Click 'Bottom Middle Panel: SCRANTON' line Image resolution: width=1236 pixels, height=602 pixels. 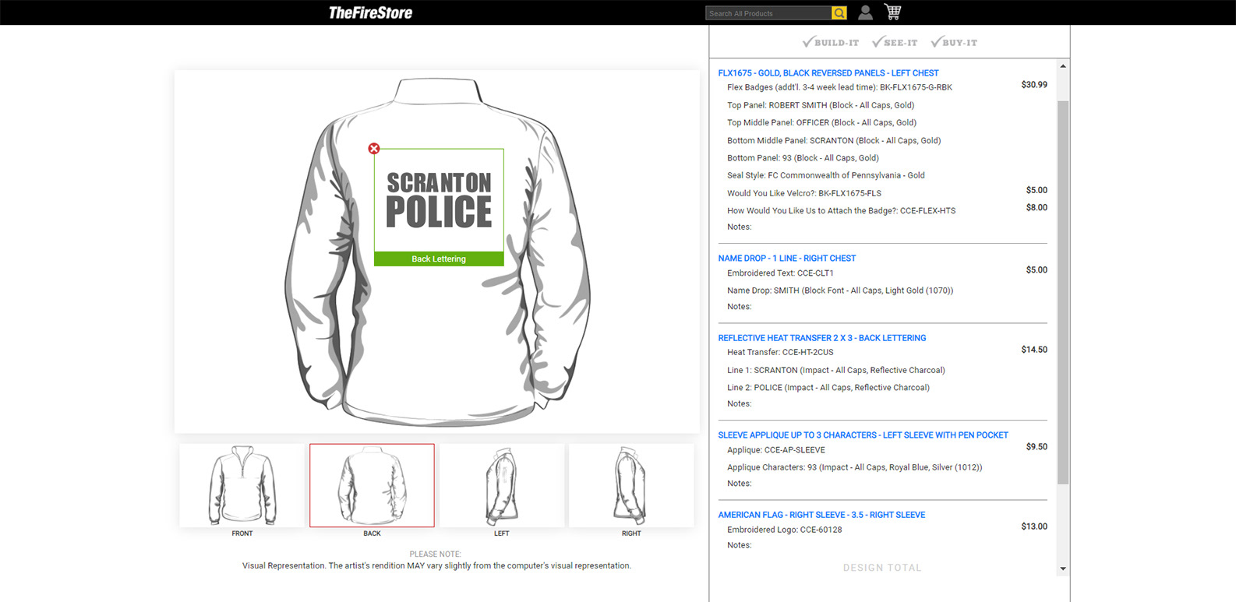coord(834,141)
